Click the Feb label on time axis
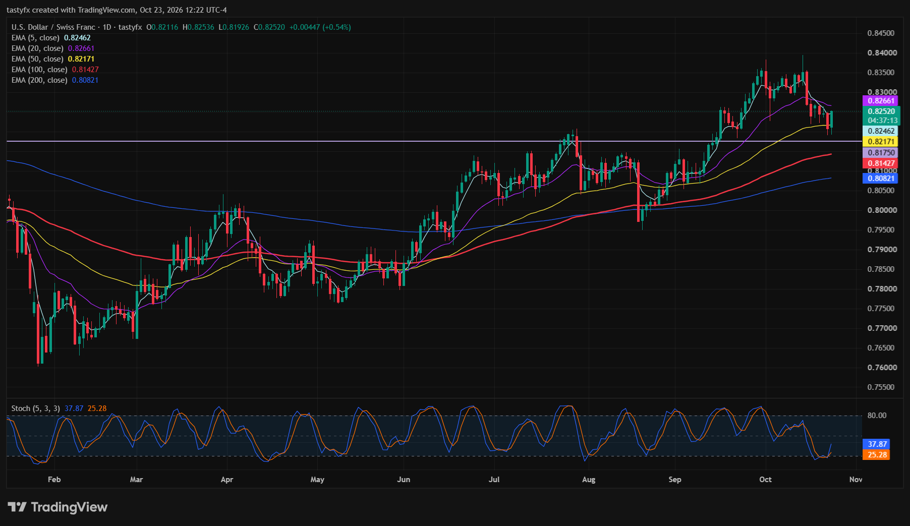This screenshot has height=526, width=910. pos(54,480)
